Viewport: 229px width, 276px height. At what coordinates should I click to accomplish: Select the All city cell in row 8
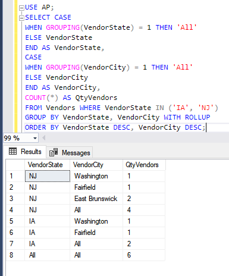tap(96, 255)
